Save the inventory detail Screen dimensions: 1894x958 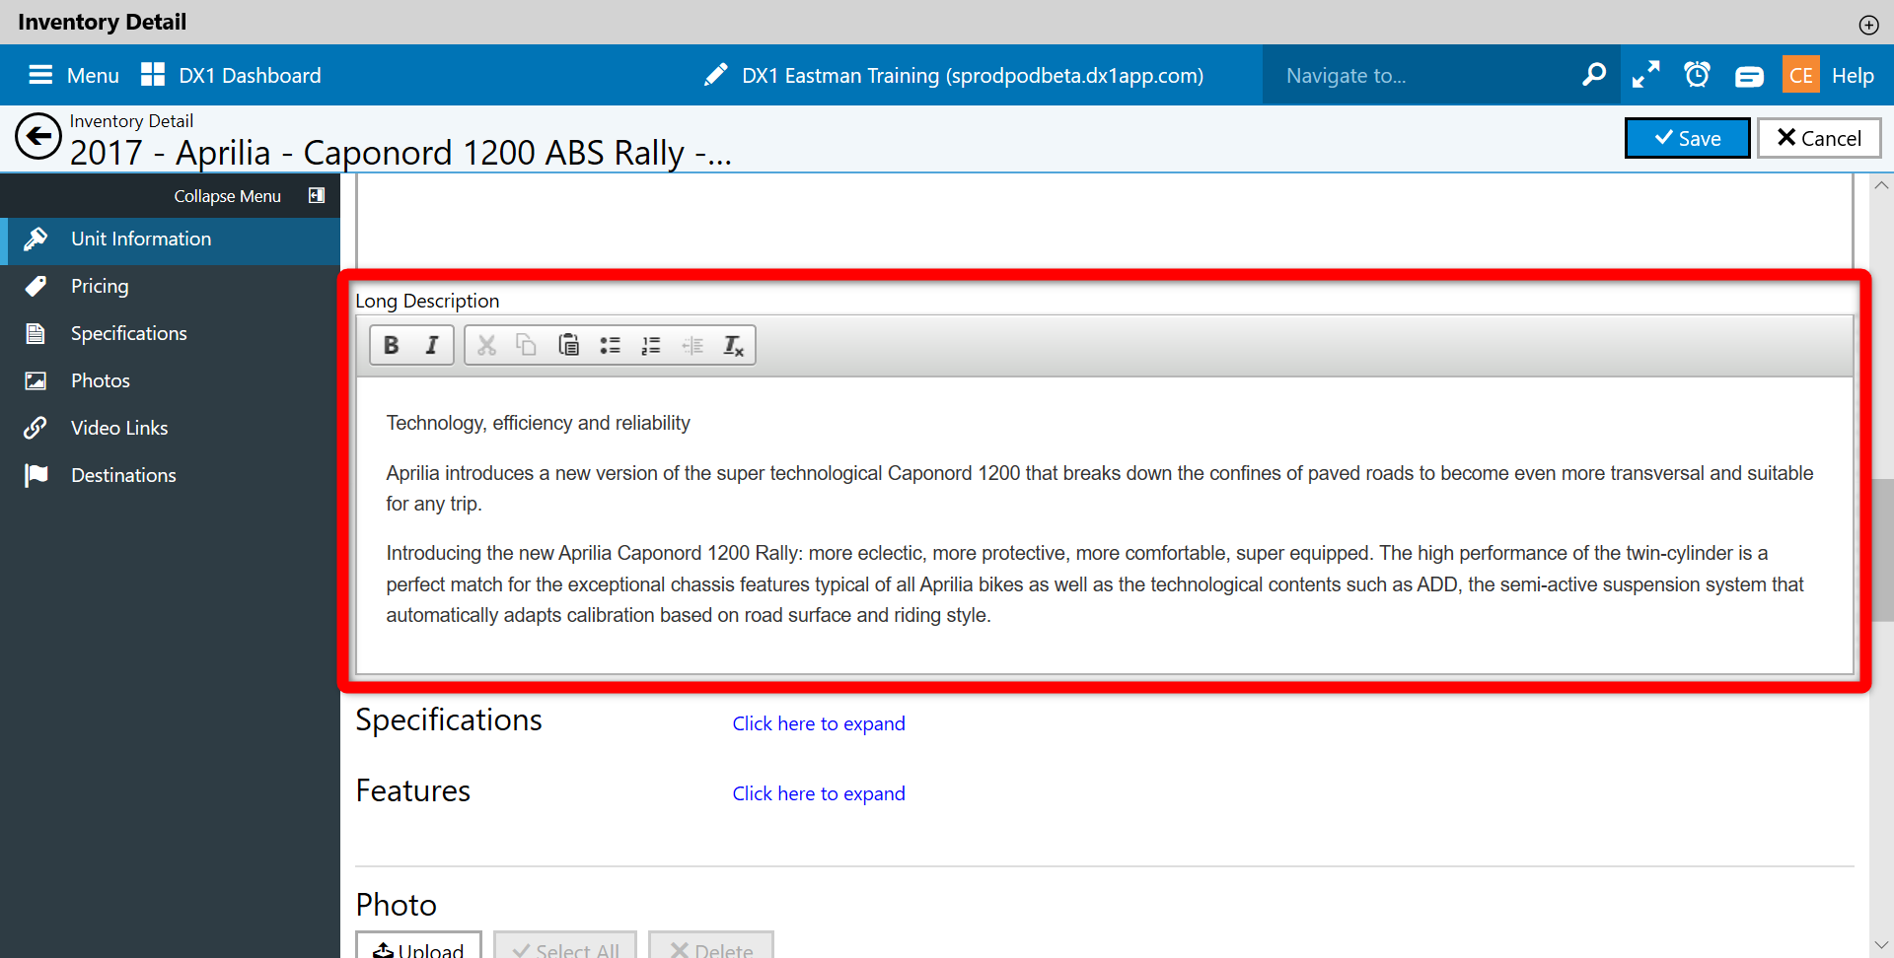point(1688,138)
